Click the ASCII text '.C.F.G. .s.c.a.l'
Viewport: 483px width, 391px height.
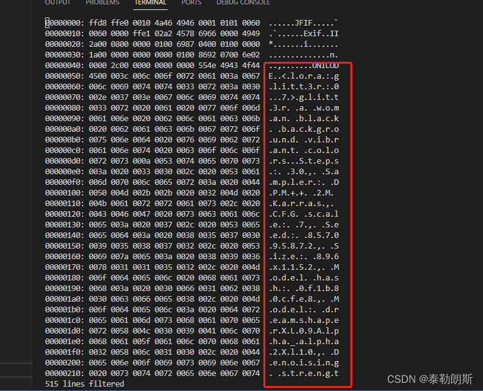coord(303,214)
